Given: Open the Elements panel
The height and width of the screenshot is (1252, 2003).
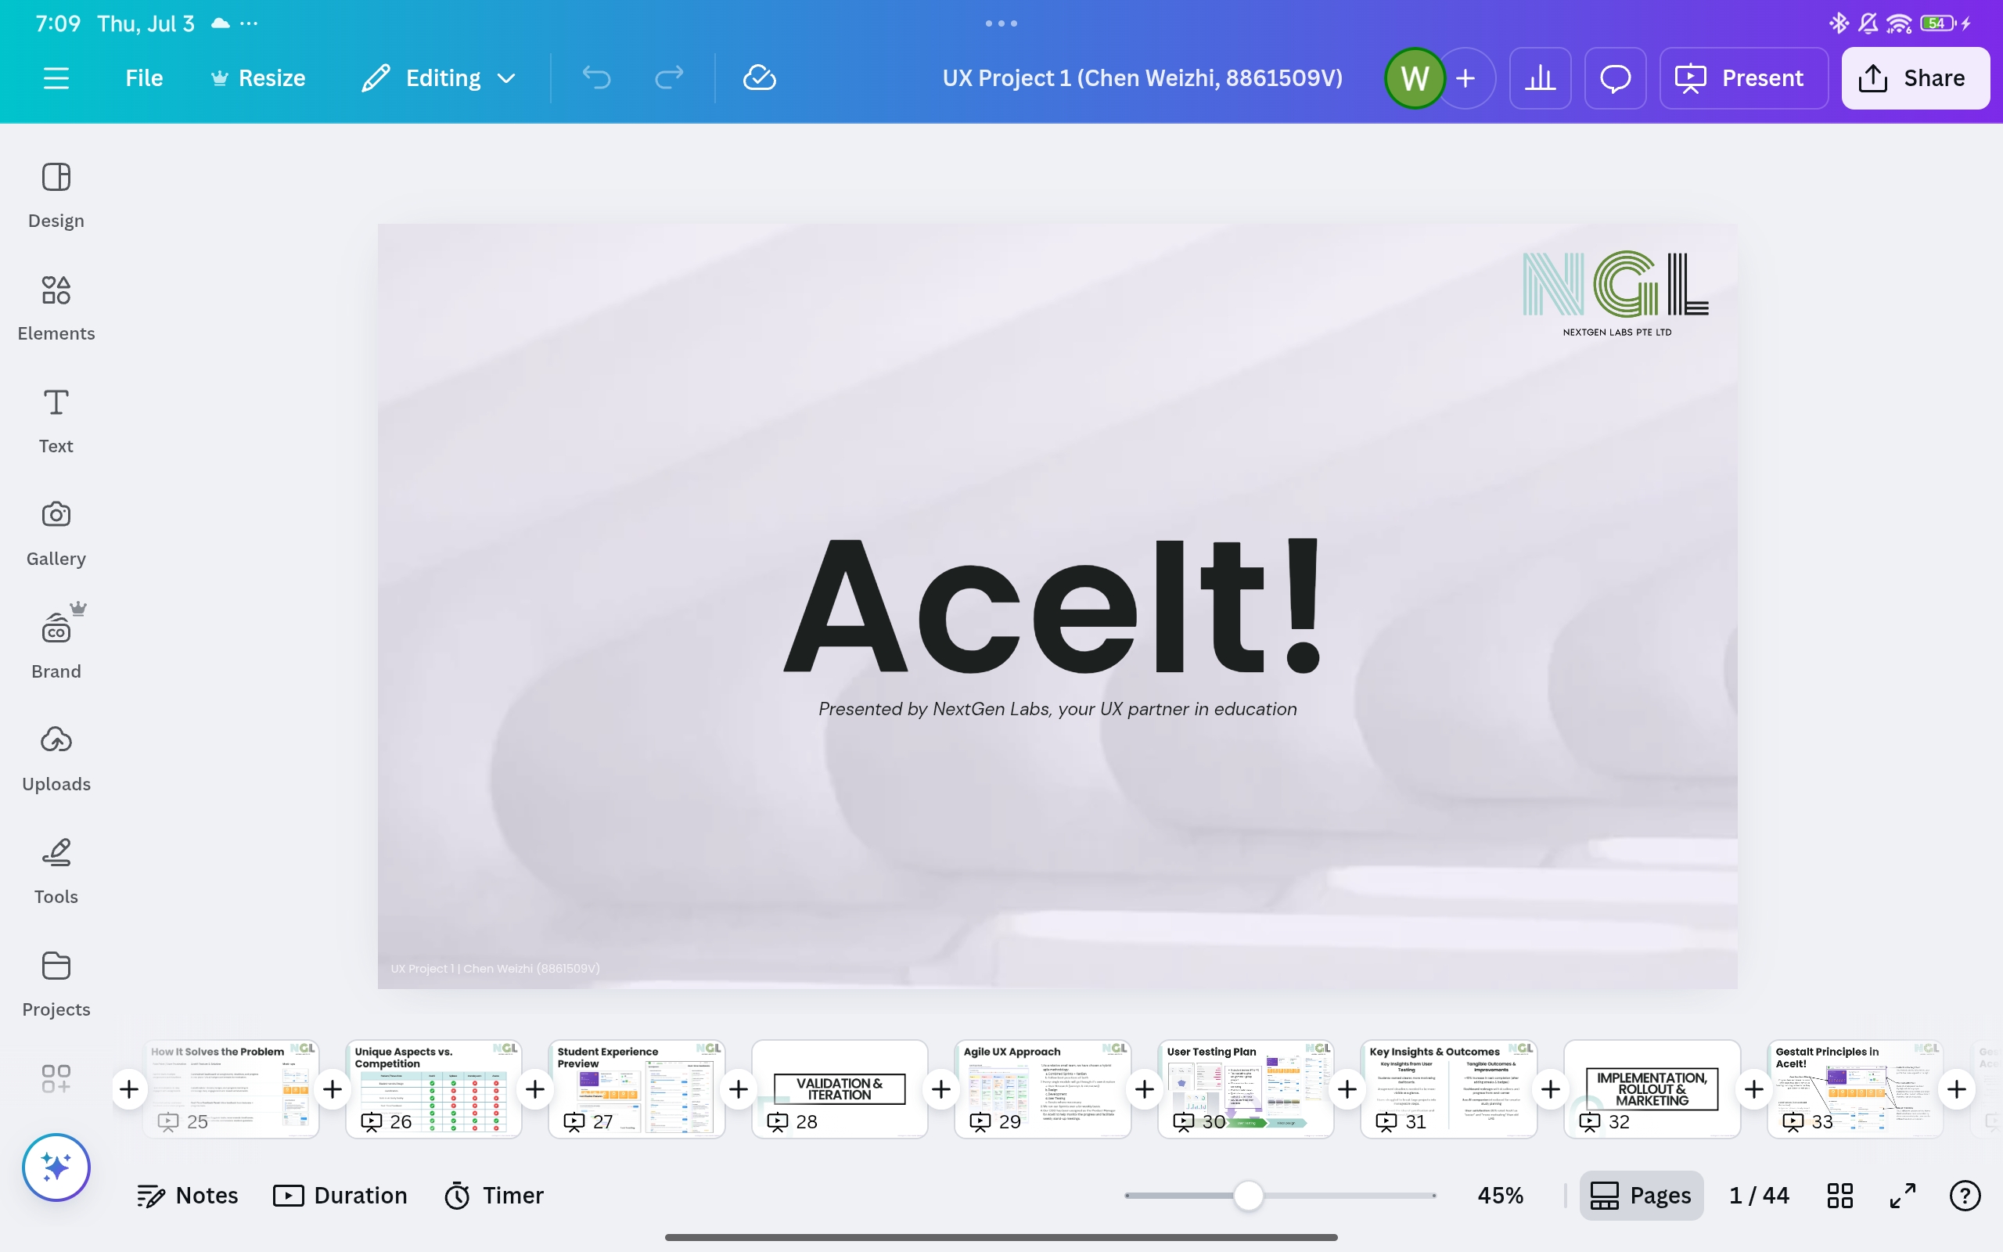Looking at the screenshot, I should [56, 308].
